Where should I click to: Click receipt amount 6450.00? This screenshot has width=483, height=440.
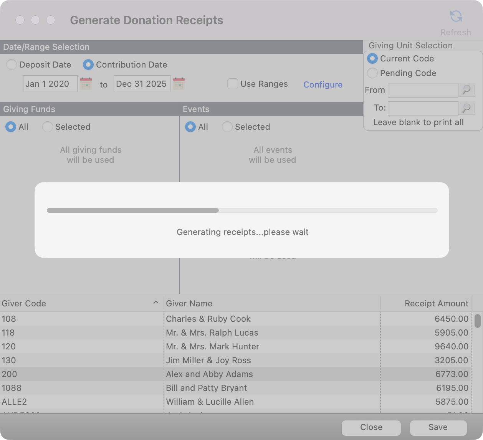tap(452, 319)
